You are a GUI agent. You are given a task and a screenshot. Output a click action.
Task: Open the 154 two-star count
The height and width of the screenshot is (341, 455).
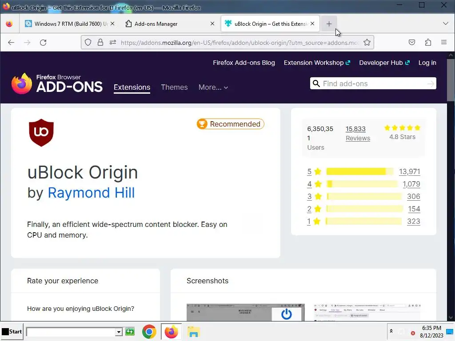(414, 209)
